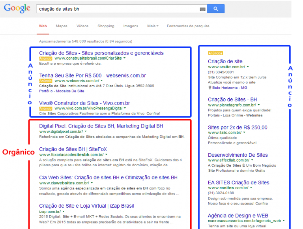The image size is (303, 229).
Task: Select the Web tab
Action: point(43,26)
